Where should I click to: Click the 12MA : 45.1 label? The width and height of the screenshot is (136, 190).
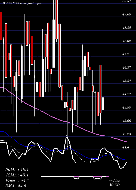point(17,175)
